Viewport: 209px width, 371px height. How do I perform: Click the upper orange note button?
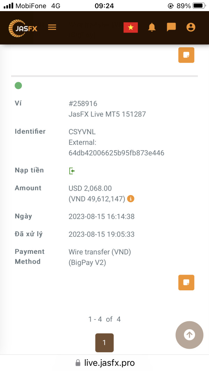186,55
